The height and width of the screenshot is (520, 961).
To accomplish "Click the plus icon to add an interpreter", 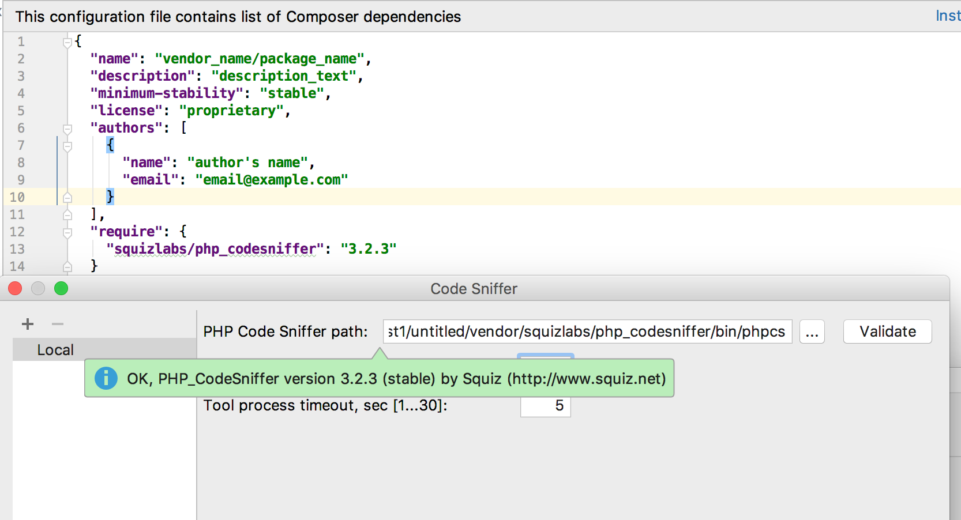I will tap(28, 324).
